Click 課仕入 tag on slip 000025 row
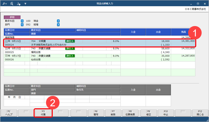The height and width of the screenshot is (122, 209). click(70, 48)
